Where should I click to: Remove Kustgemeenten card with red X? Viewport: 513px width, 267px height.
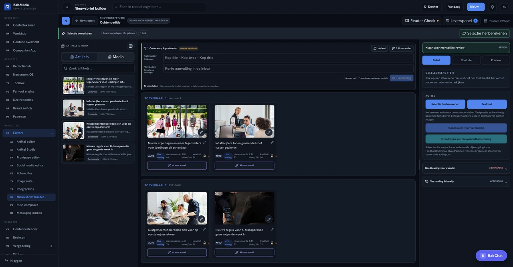point(208,243)
